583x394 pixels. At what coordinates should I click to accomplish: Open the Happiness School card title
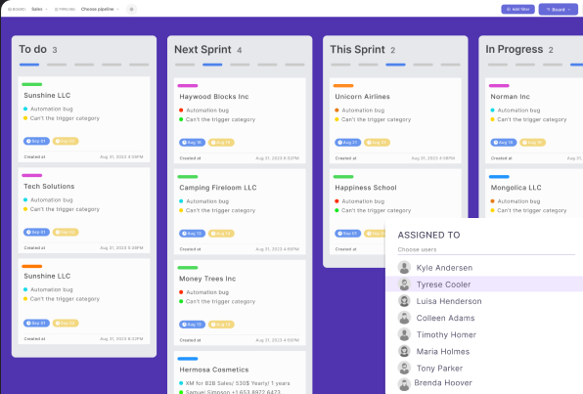tap(366, 188)
